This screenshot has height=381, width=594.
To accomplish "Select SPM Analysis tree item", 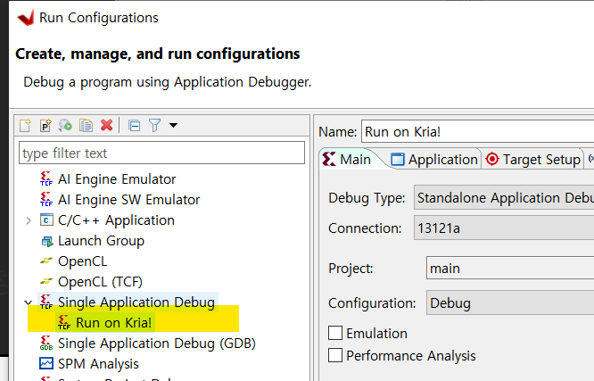I will coord(98,363).
